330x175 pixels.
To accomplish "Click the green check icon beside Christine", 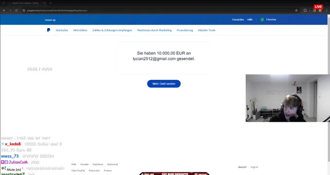I will pos(262,19).
